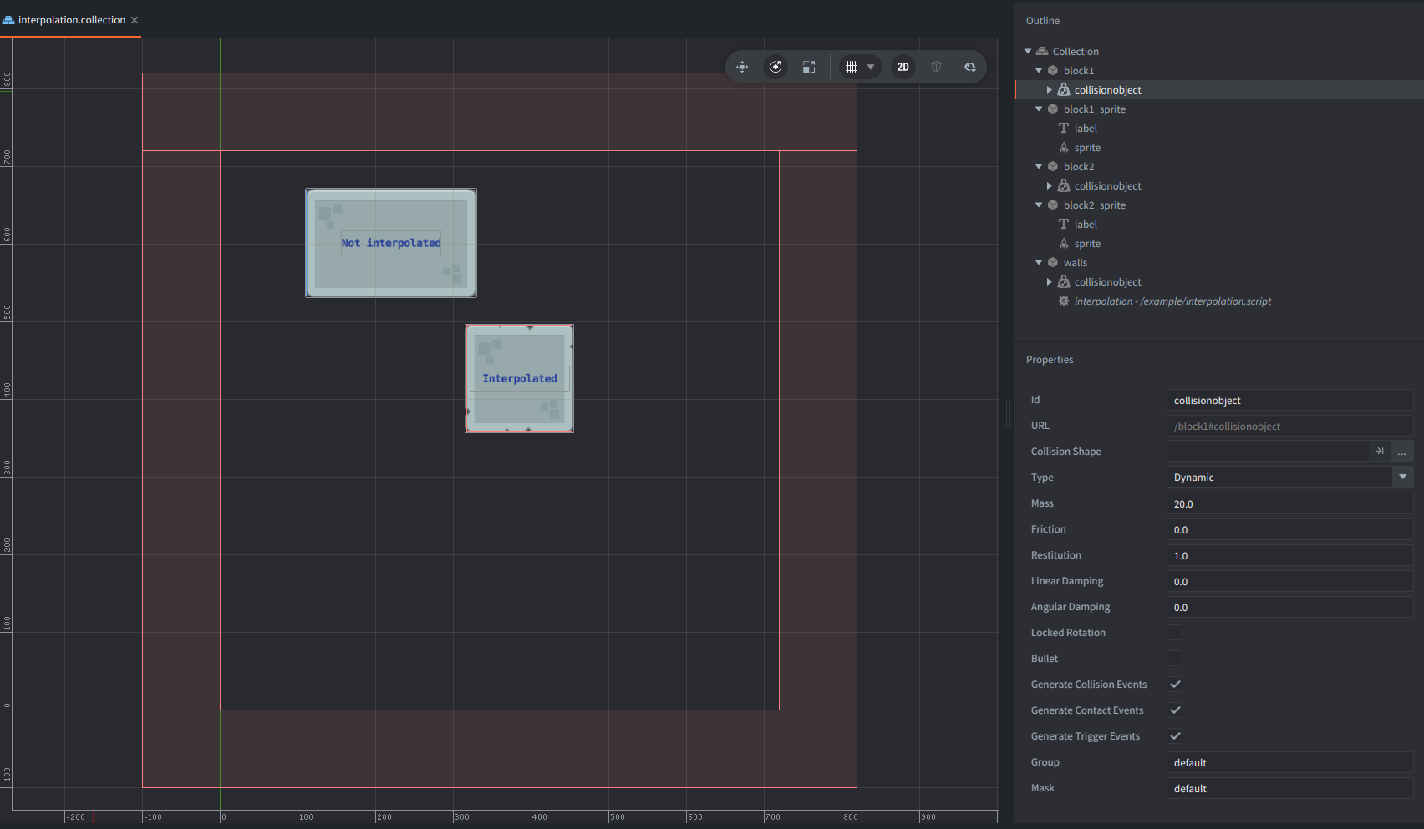
Task: Click the perspective camera cube icon
Action: 936,67
